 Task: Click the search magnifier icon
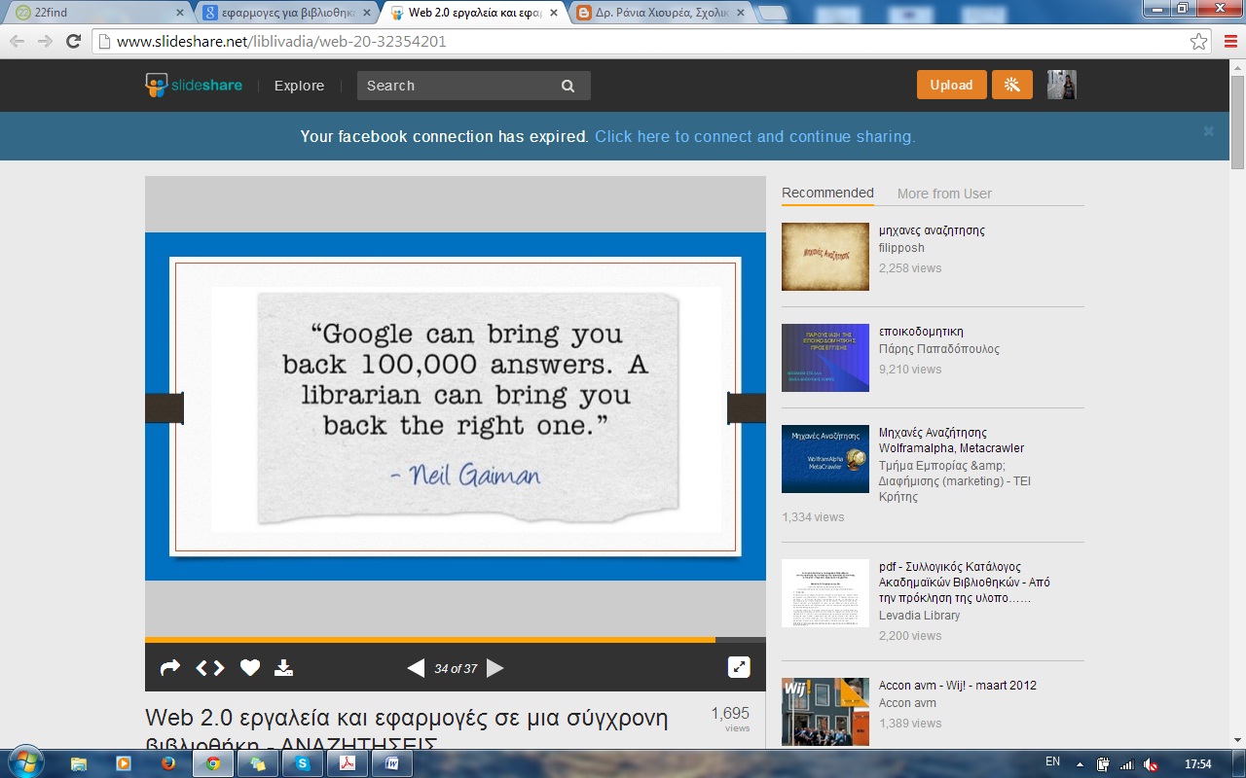click(568, 86)
